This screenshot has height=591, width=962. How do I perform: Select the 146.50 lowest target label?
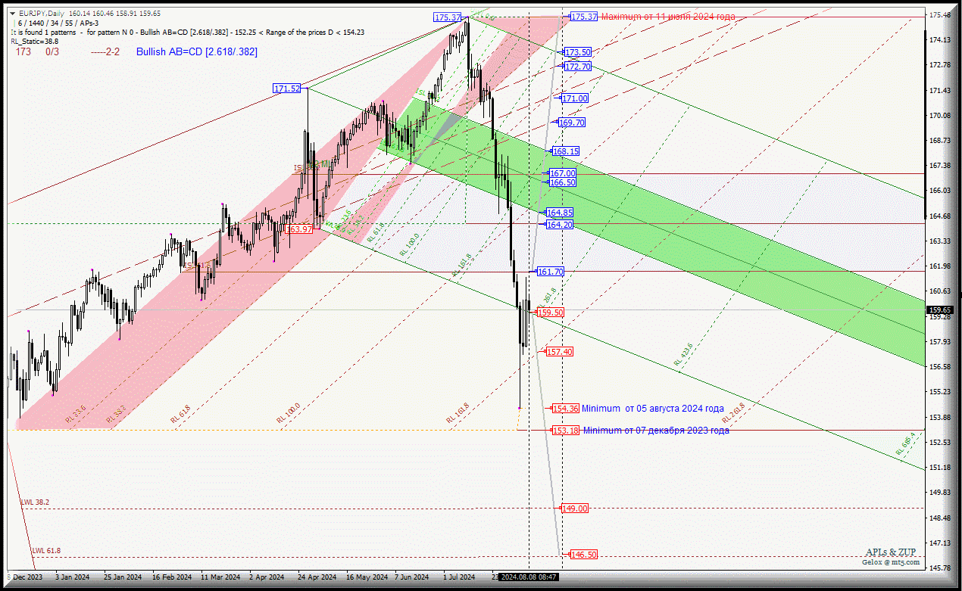[x=584, y=555]
